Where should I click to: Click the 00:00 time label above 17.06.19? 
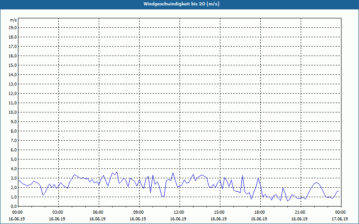(341, 212)
